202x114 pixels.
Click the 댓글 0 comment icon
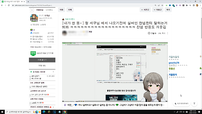(x=149, y=33)
